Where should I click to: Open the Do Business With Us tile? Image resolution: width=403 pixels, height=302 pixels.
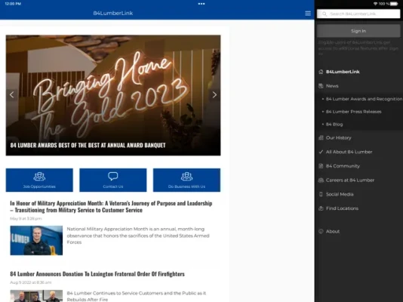[x=186, y=180]
